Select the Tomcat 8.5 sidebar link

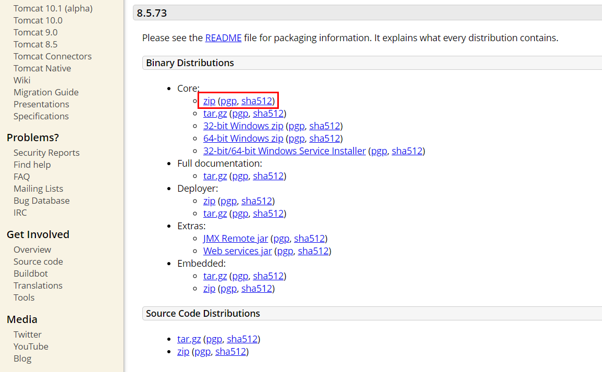point(35,44)
